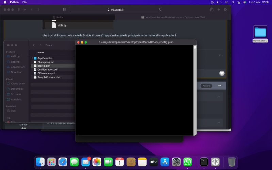The image size is (272, 170).
Task: Open Terminal from the Dock
Action: click(204, 162)
